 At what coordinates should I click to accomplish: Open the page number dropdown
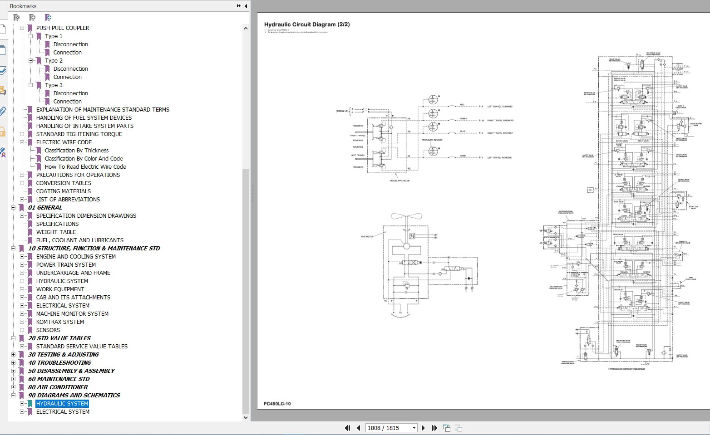click(x=414, y=428)
